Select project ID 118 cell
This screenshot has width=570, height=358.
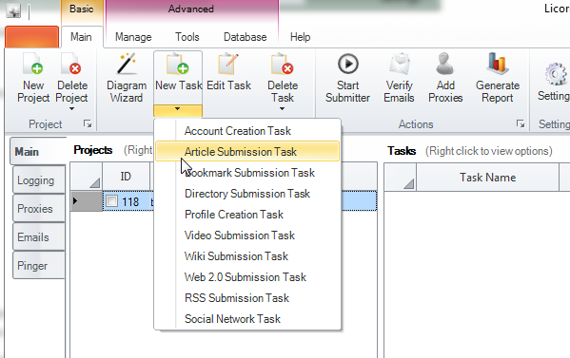[127, 201]
